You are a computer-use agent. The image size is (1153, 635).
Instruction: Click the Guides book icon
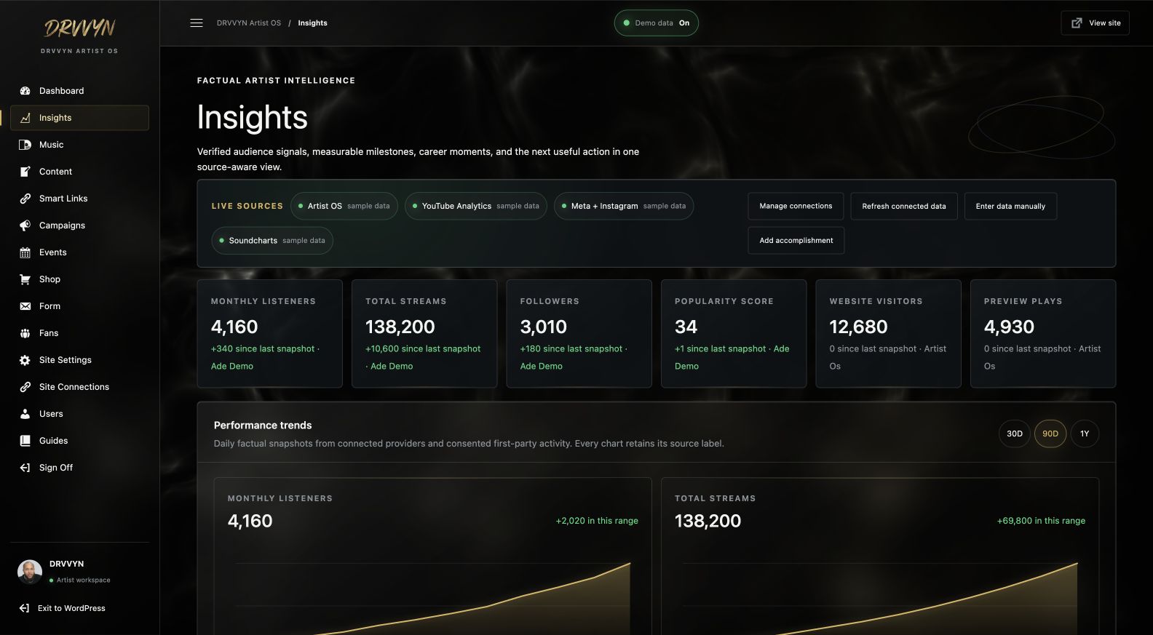pos(25,441)
